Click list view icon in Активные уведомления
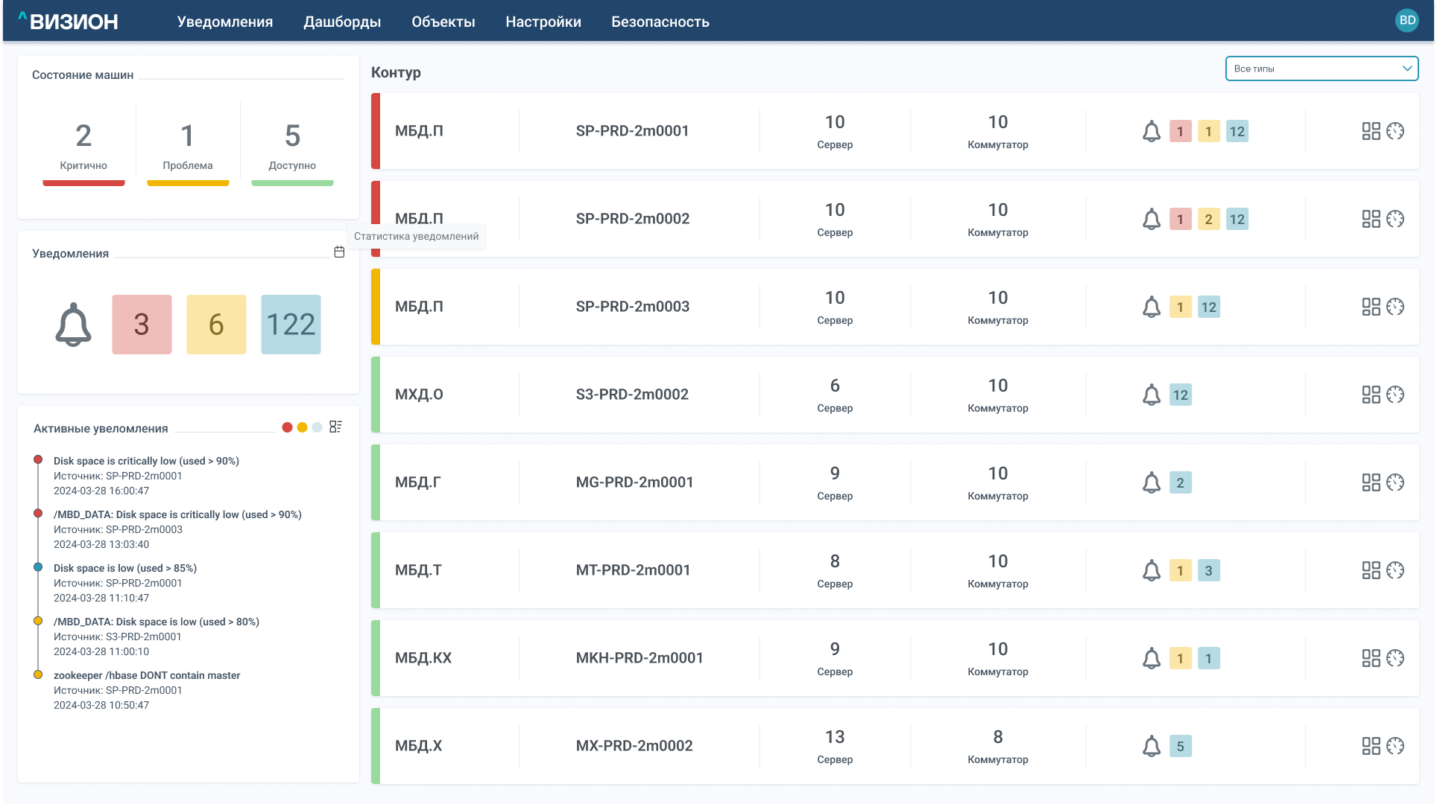Image resolution: width=1437 pixels, height=804 pixels. pyautogui.click(x=335, y=427)
